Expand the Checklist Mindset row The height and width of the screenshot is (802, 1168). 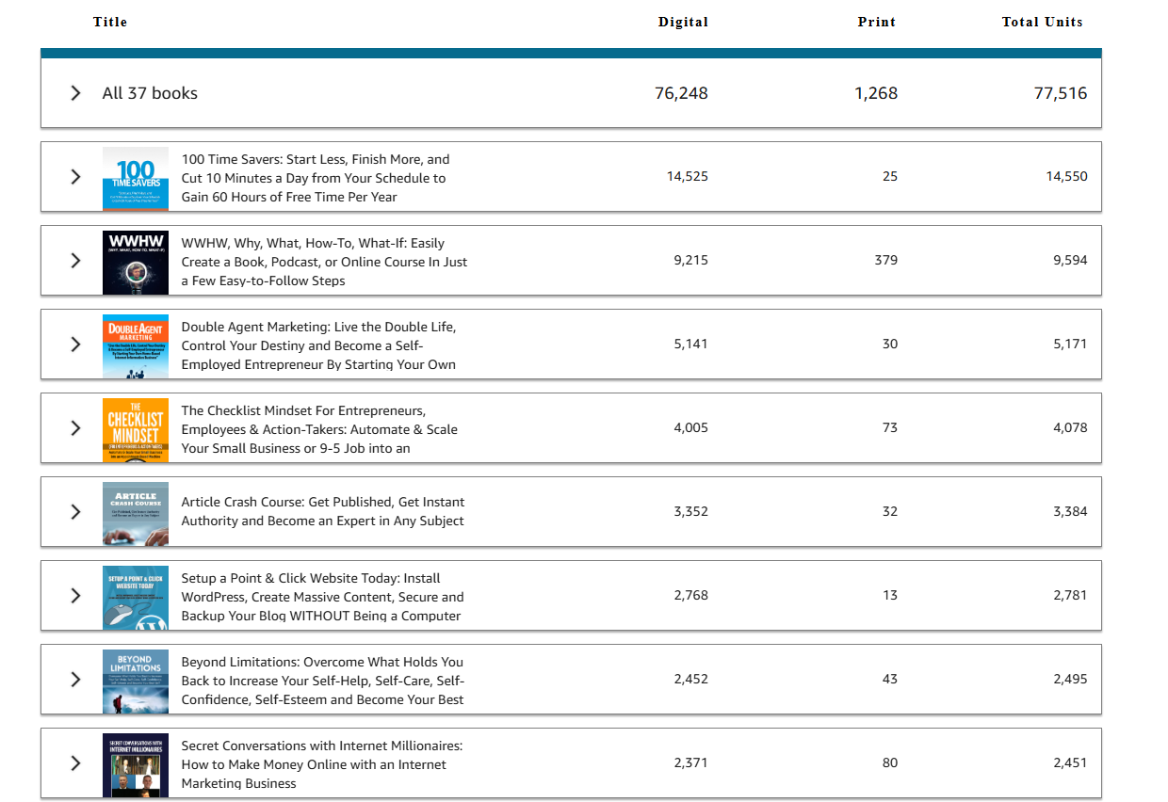click(76, 428)
